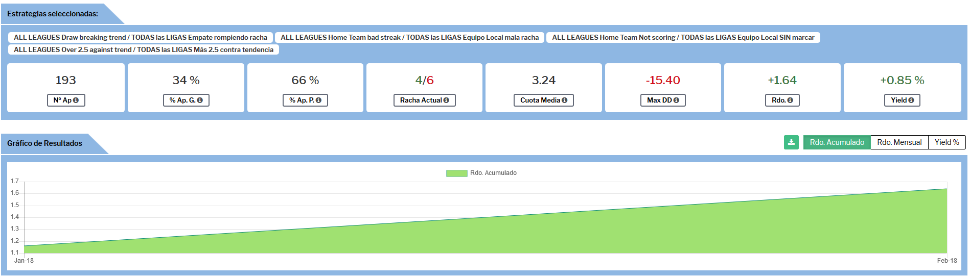The image size is (970, 277).
Task: Click the Feb-18 axis label
Action: pyautogui.click(x=947, y=261)
